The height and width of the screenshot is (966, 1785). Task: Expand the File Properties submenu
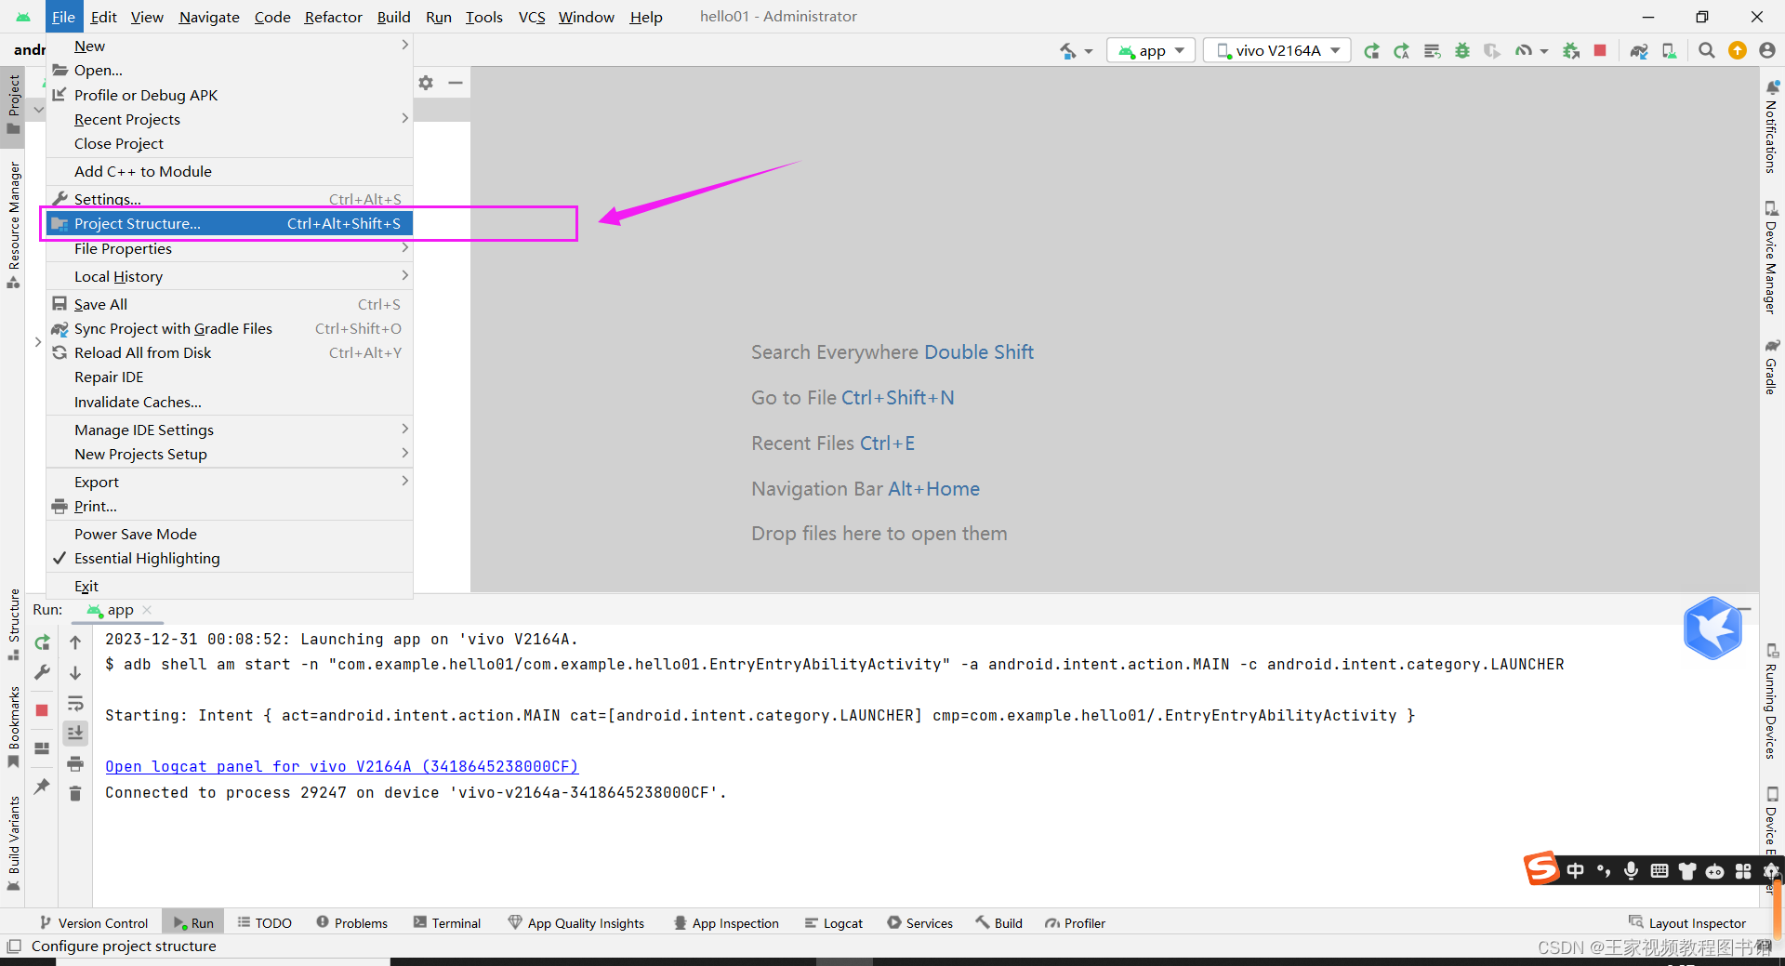point(230,249)
